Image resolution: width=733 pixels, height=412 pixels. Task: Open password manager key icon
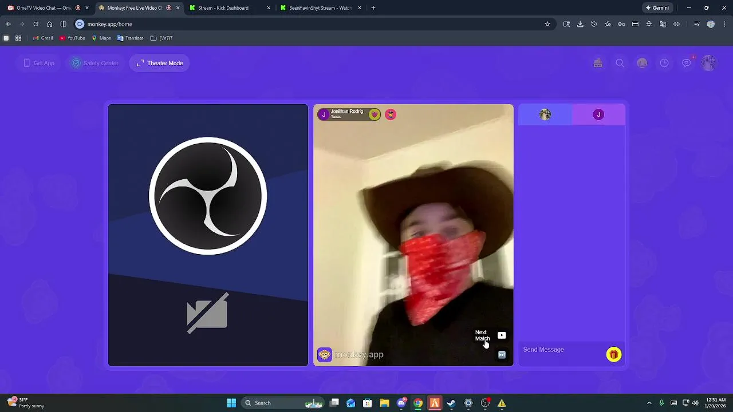(621, 24)
